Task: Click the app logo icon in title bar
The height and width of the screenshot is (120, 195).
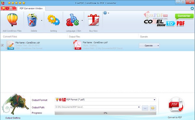Action: click(3, 3)
